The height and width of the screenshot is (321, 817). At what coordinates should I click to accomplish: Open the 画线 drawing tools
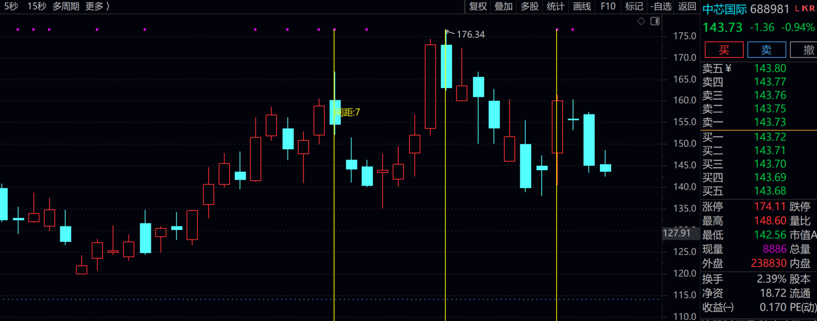click(x=582, y=6)
